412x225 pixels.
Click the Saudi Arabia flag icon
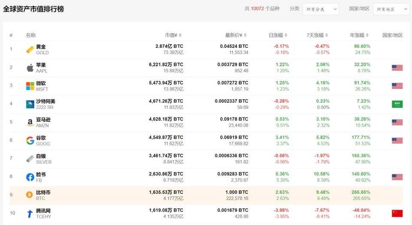[397, 104]
